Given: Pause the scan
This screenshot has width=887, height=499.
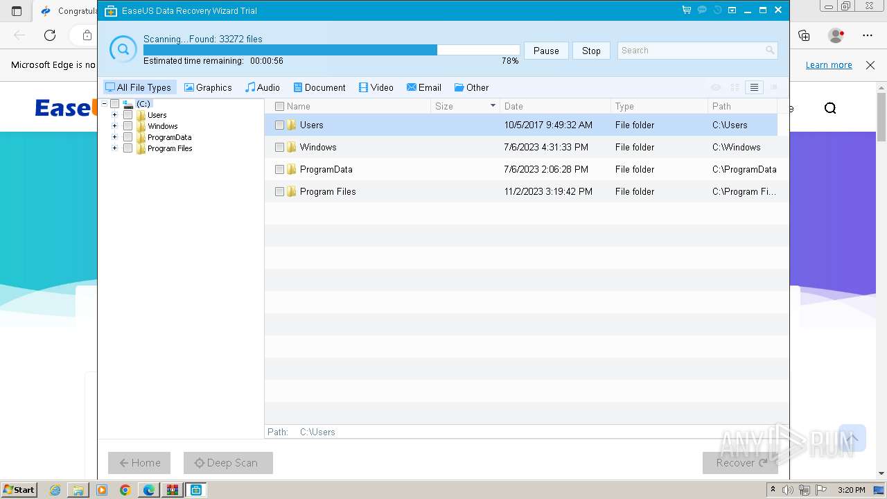Looking at the screenshot, I should click(546, 51).
